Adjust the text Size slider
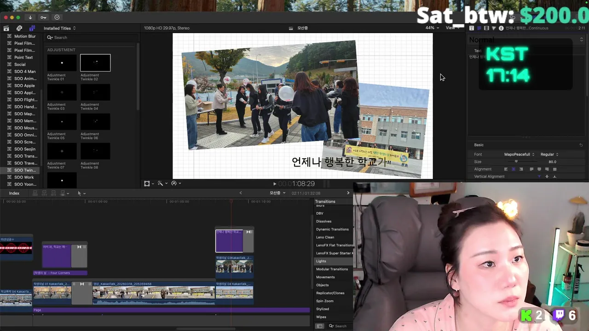The height and width of the screenshot is (331, 589). (x=516, y=162)
